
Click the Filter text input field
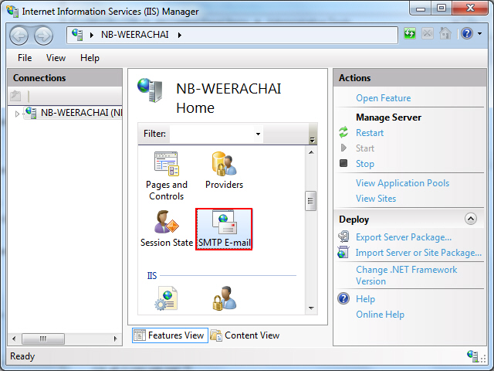tap(211, 134)
